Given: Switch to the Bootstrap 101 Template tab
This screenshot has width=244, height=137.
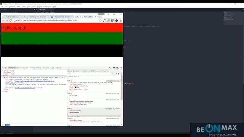Looking at the screenshot, I should (x=38, y=17).
